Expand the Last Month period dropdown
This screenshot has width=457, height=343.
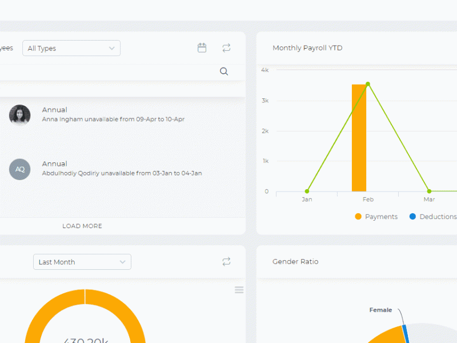point(82,262)
